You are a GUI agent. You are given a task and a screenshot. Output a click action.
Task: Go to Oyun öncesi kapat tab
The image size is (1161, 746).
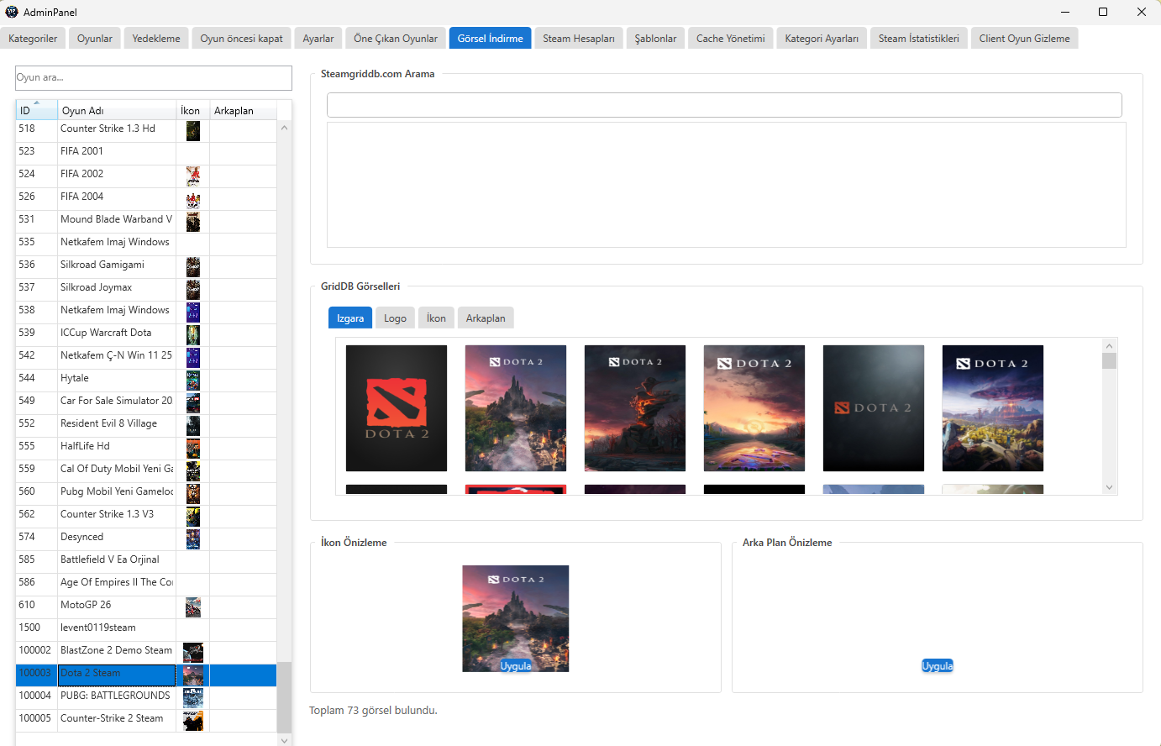click(242, 39)
